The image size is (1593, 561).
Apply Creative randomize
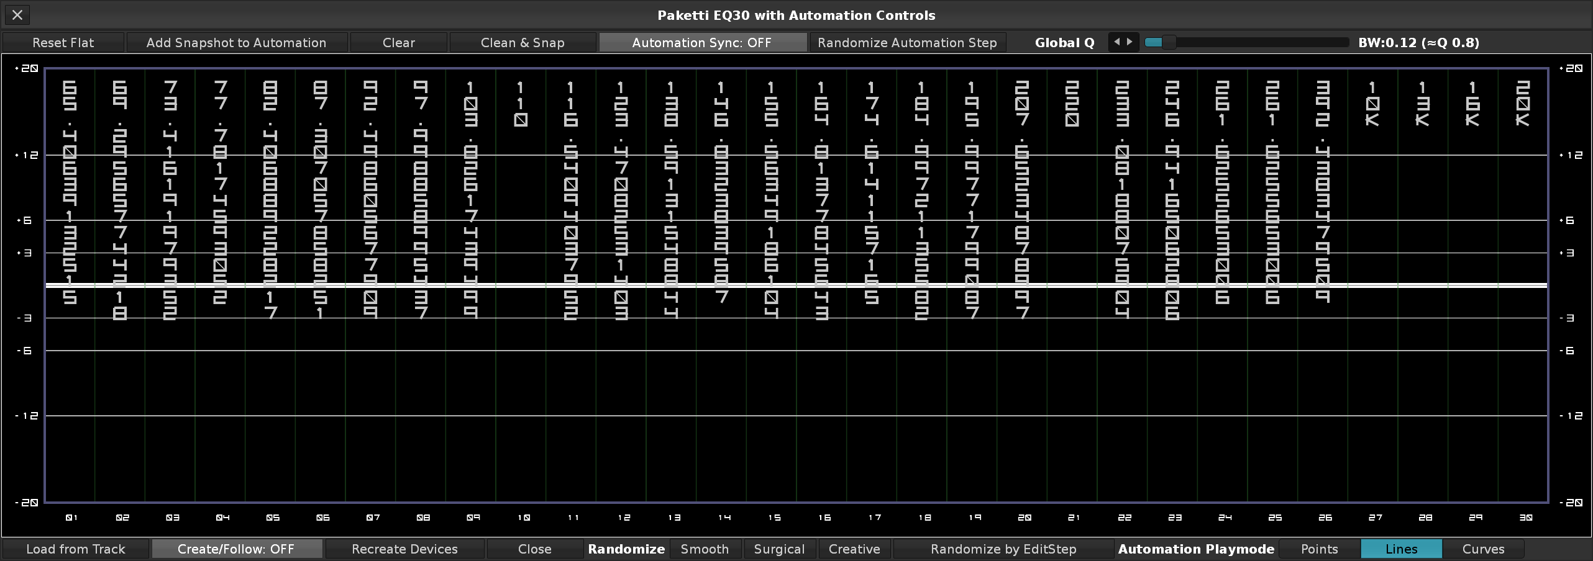point(854,549)
